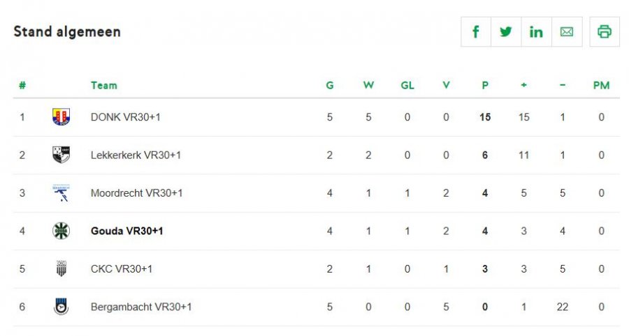Open Lekkerkerk VR30+1 team link
This screenshot has height=336, width=629.
coord(136,155)
